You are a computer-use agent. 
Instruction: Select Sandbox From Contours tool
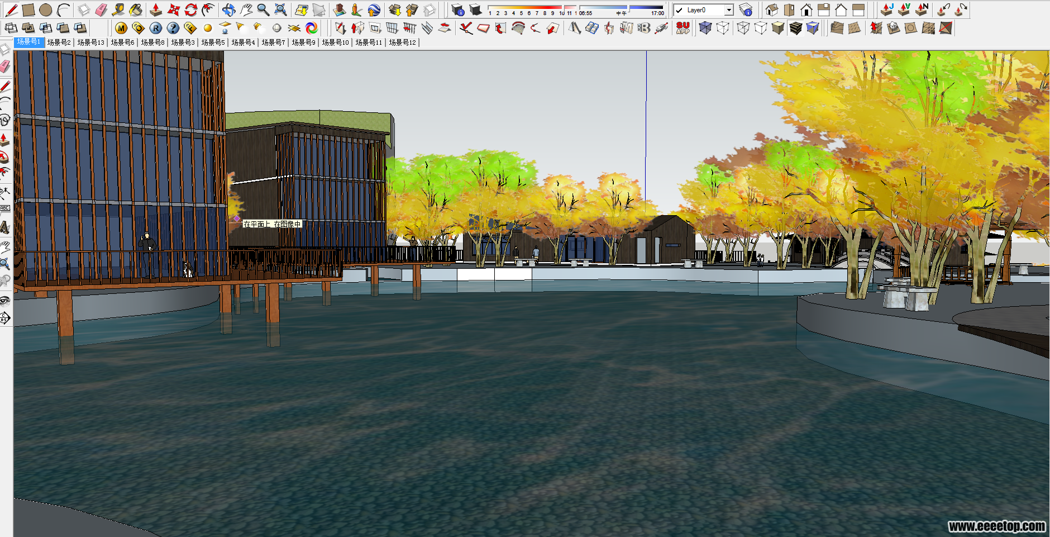click(837, 28)
